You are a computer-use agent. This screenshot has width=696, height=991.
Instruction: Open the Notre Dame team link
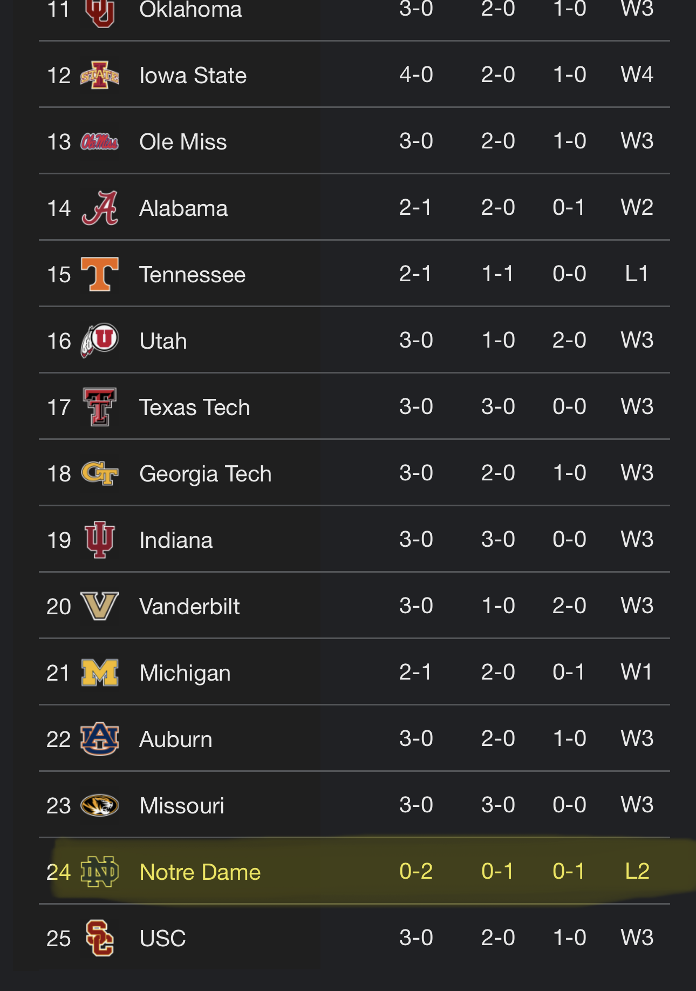(x=200, y=872)
